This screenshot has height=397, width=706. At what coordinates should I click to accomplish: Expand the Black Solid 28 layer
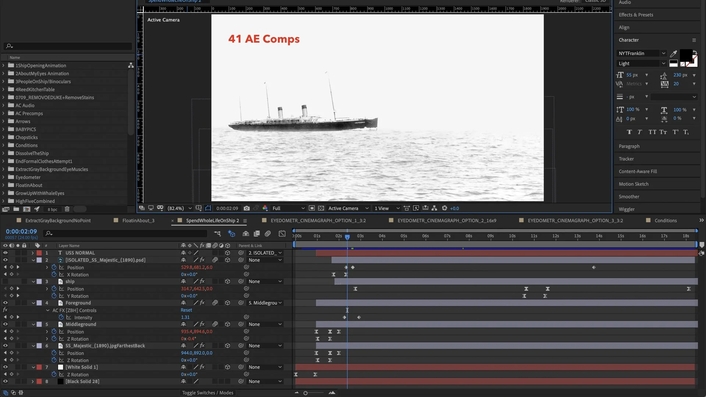(33, 382)
